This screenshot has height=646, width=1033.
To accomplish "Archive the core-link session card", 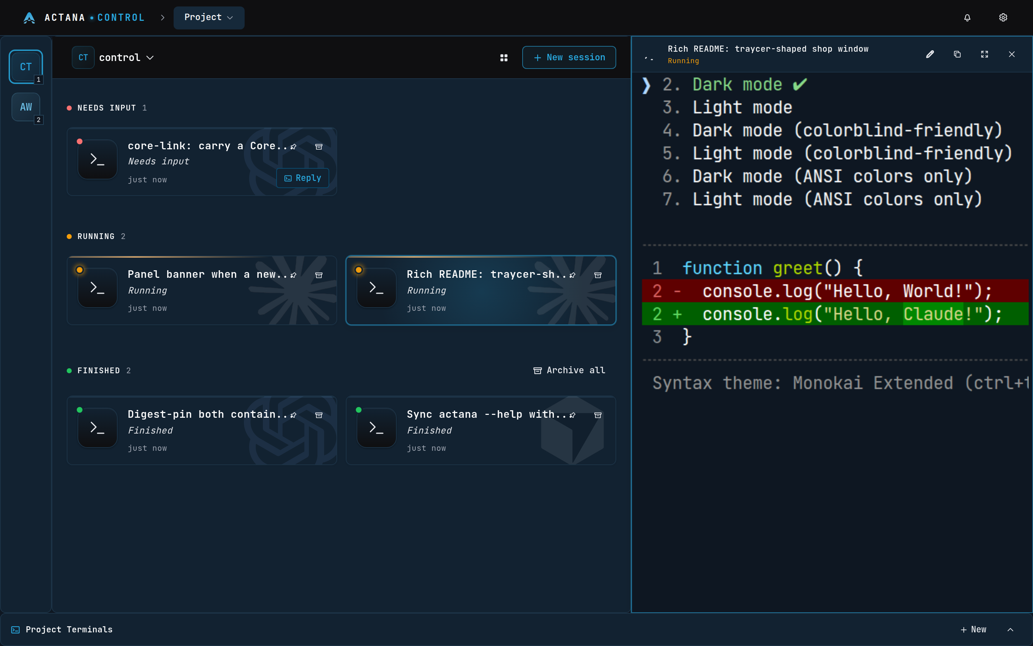I will (x=319, y=146).
